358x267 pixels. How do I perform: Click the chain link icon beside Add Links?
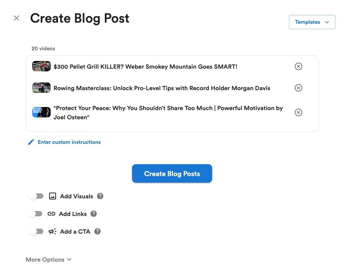[51, 214]
